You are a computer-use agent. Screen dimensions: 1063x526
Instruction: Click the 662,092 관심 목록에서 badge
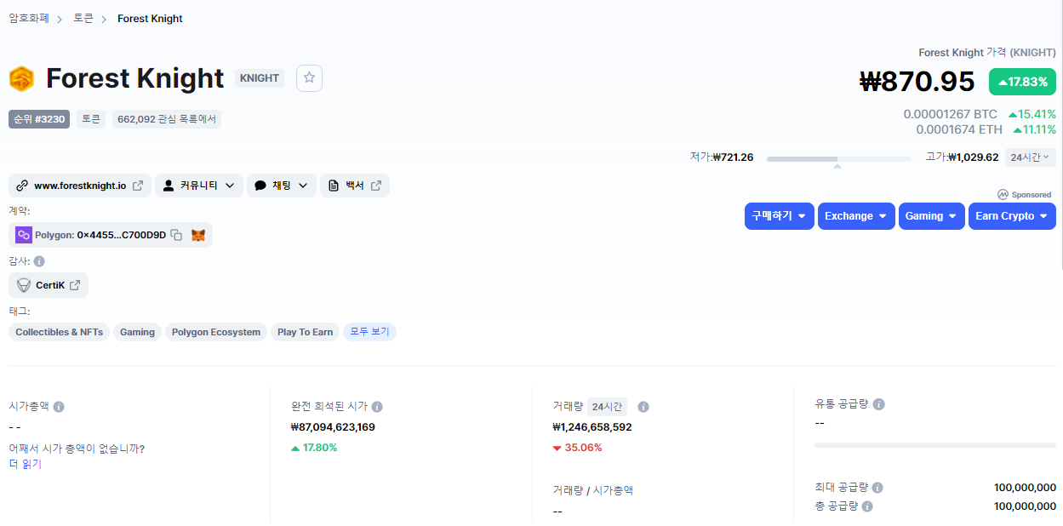point(167,119)
